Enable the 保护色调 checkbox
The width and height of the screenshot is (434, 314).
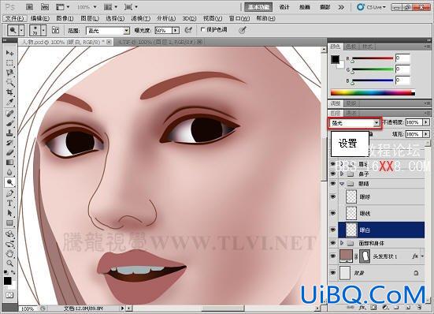[203, 29]
